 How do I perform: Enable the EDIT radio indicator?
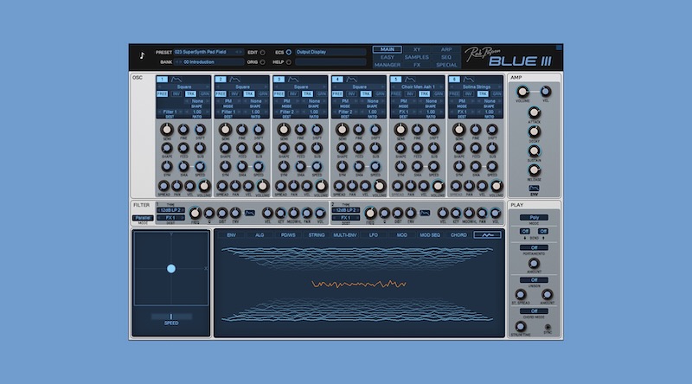(263, 53)
